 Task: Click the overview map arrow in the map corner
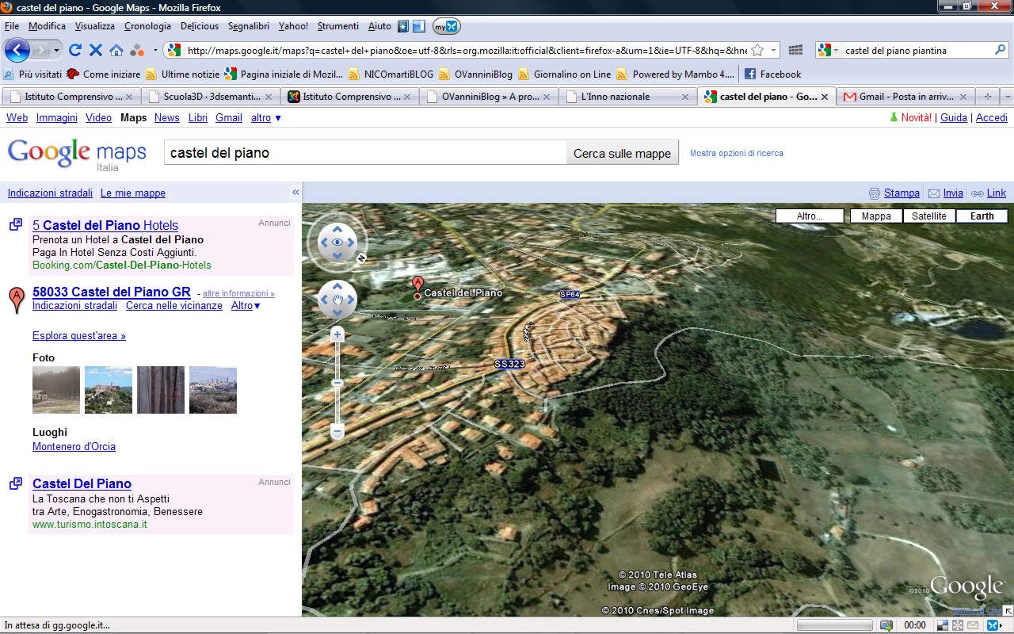[x=1008, y=611]
